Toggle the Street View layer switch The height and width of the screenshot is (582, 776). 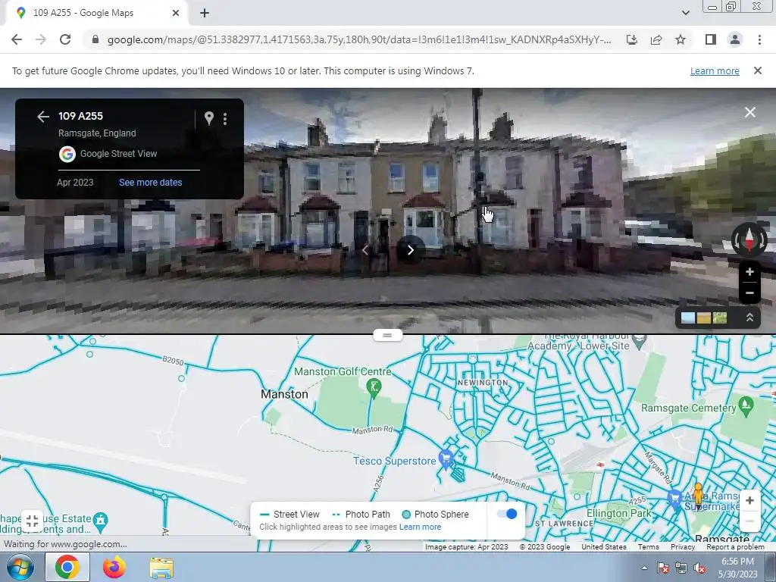pyautogui.click(x=507, y=514)
